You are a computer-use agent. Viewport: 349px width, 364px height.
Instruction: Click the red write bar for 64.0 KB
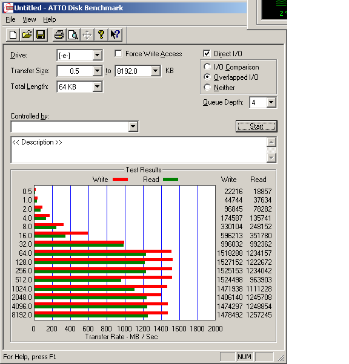pos(103,251)
